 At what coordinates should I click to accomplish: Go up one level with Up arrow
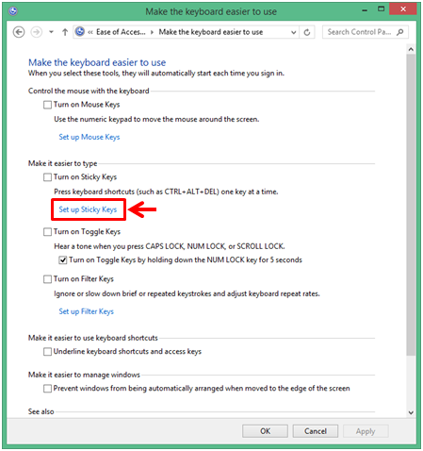(65, 32)
